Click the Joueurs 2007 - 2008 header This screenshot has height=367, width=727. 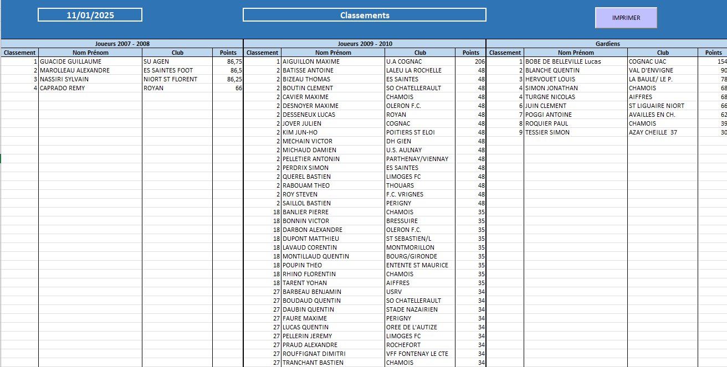point(122,44)
